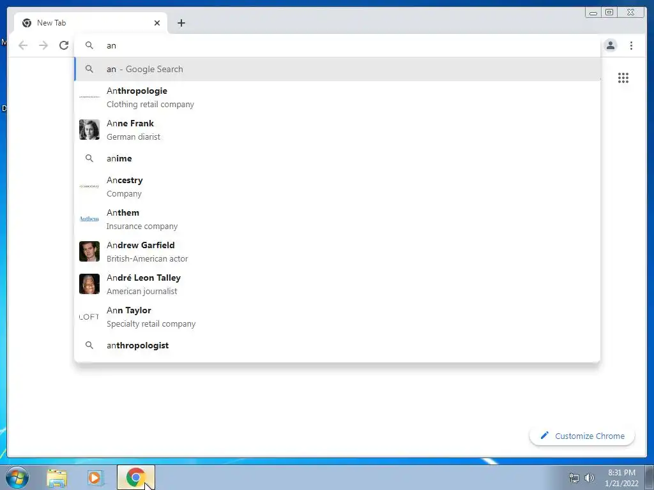
Task: Select the anime search suggestion
Action: pyautogui.click(x=337, y=158)
